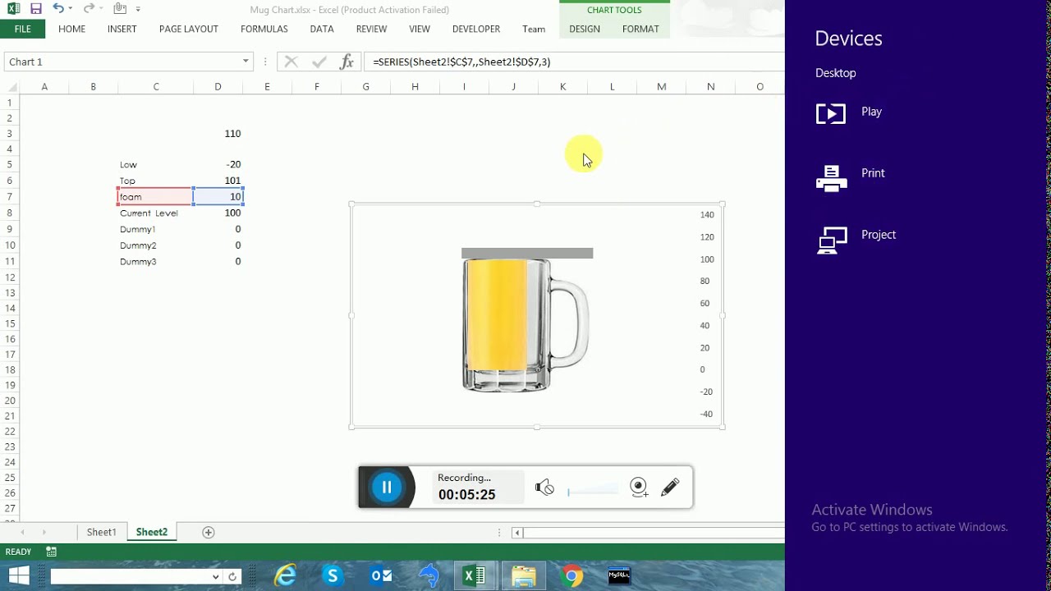Open the recorder pencil annotation tool

(670, 487)
